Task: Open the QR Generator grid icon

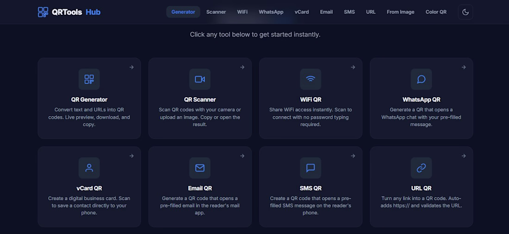Action: (89, 79)
